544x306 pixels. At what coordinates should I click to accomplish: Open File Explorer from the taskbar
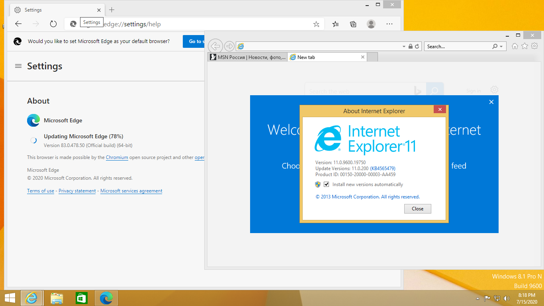[57, 298]
